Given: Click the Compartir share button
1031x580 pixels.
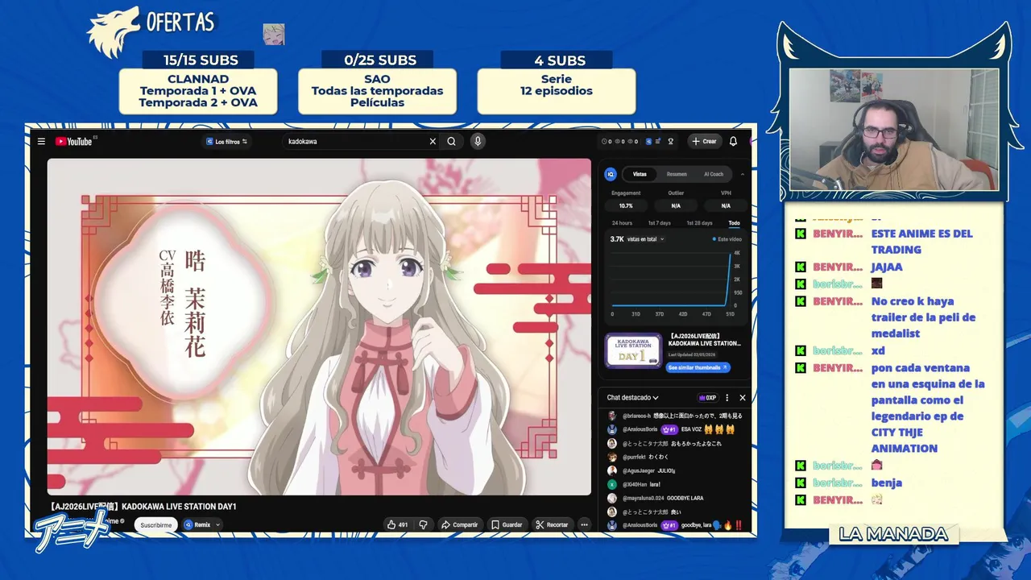Looking at the screenshot, I should pos(460,524).
